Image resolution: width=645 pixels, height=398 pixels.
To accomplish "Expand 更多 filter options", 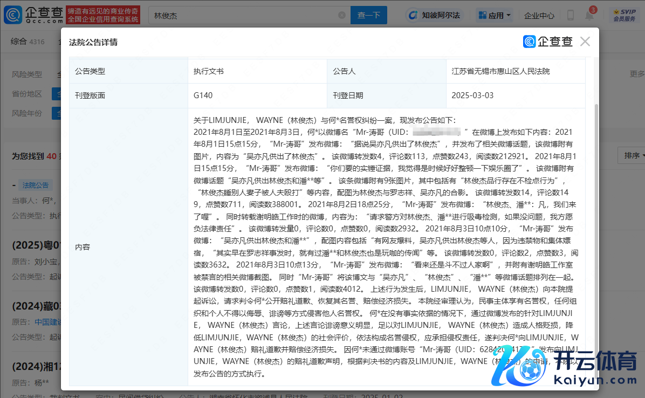I will click(636, 74).
